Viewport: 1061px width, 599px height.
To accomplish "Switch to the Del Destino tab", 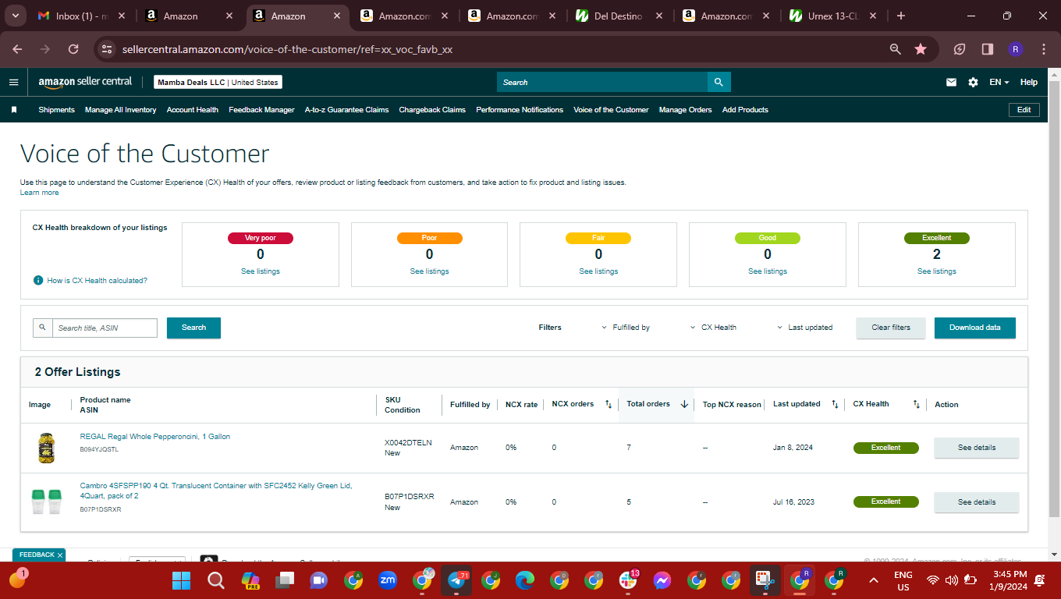I will 620,16.
